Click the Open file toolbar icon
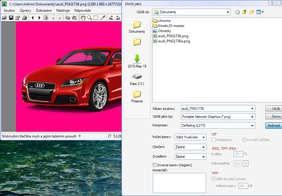282x196 pixels. click(x=5, y=17)
